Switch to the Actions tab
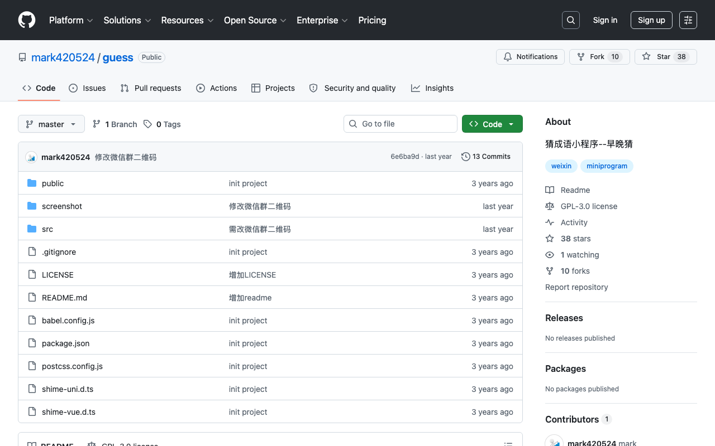This screenshot has height=446, width=715. pos(217,88)
